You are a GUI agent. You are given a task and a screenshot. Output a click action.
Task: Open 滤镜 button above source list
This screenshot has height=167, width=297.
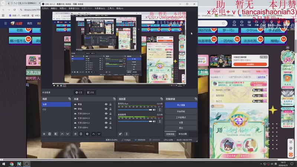[x=91, y=92]
